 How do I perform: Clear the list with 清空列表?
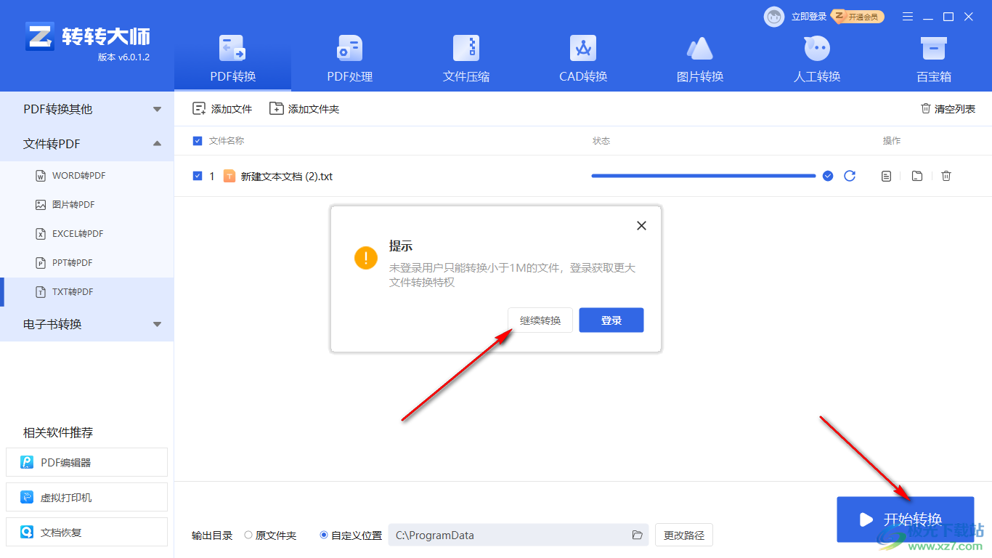pyautogui.click(x=948, y=109)
